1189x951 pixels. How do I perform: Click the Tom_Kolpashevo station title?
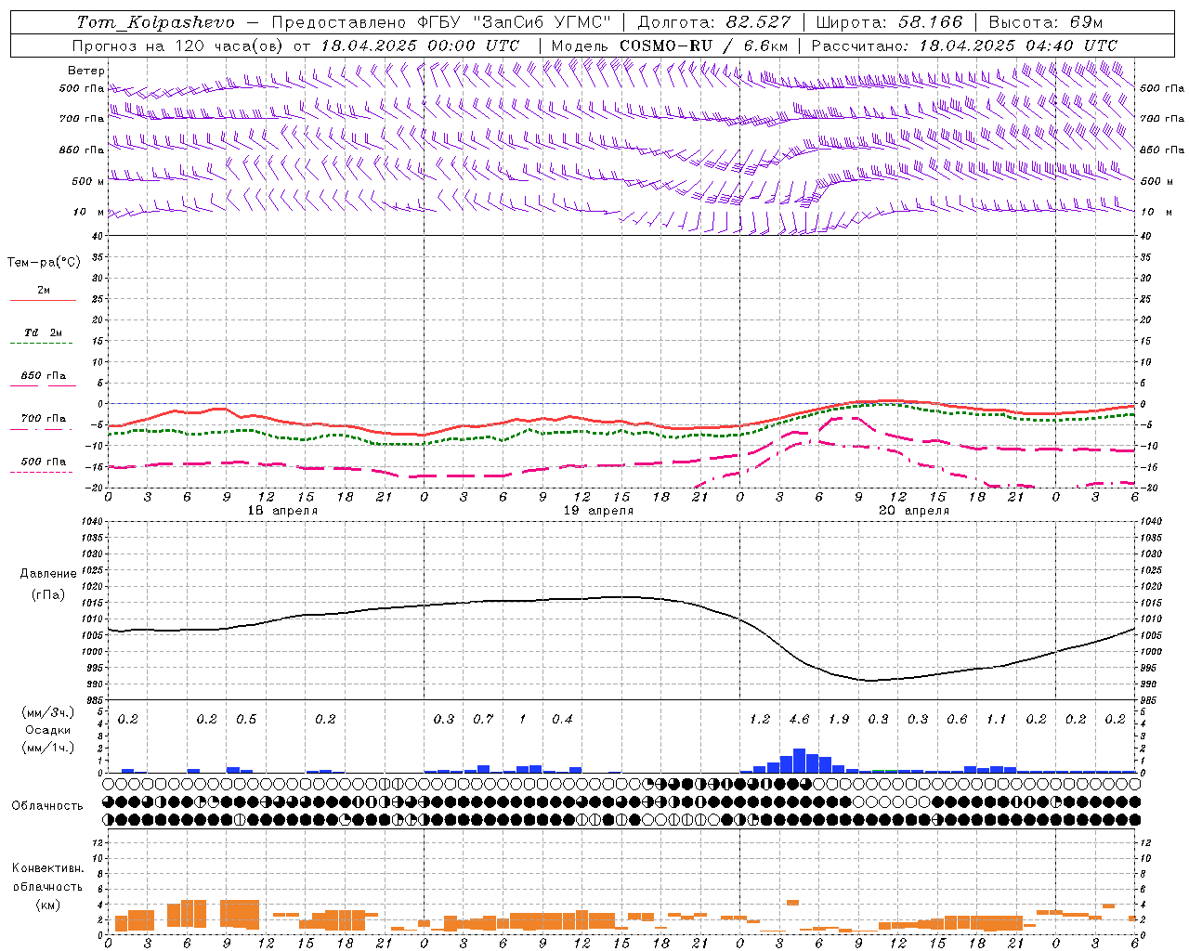click(155, 22)
